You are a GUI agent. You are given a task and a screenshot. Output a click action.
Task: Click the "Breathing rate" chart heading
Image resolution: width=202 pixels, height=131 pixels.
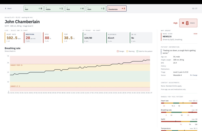13,48
